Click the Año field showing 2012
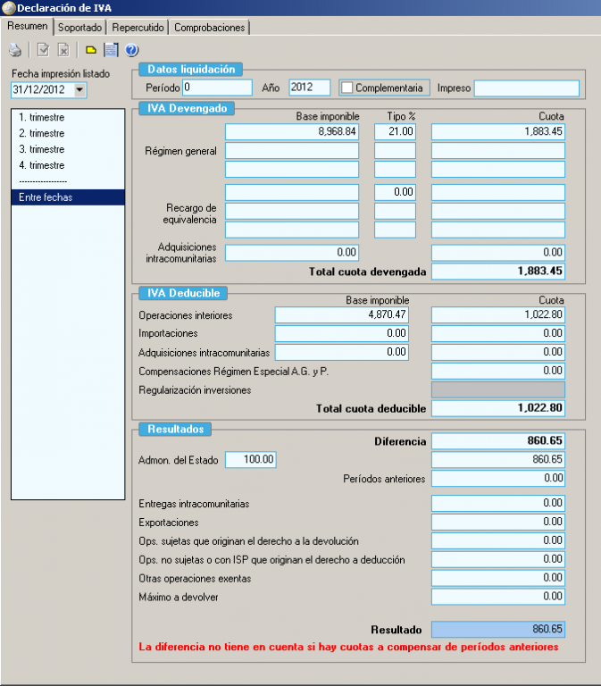 point(310,88)
